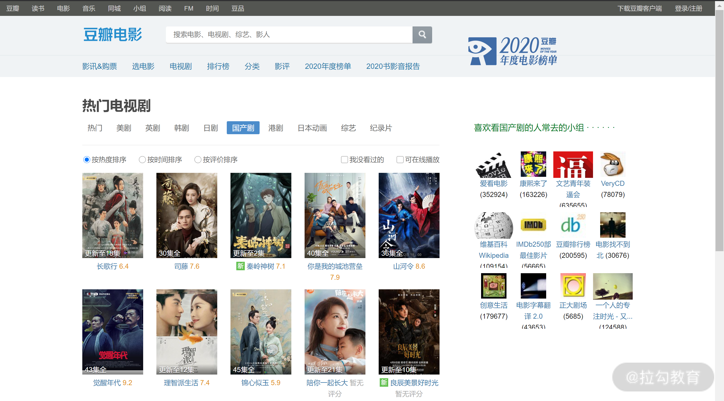Go to 同城 in top bar

[x=114, y=8]
